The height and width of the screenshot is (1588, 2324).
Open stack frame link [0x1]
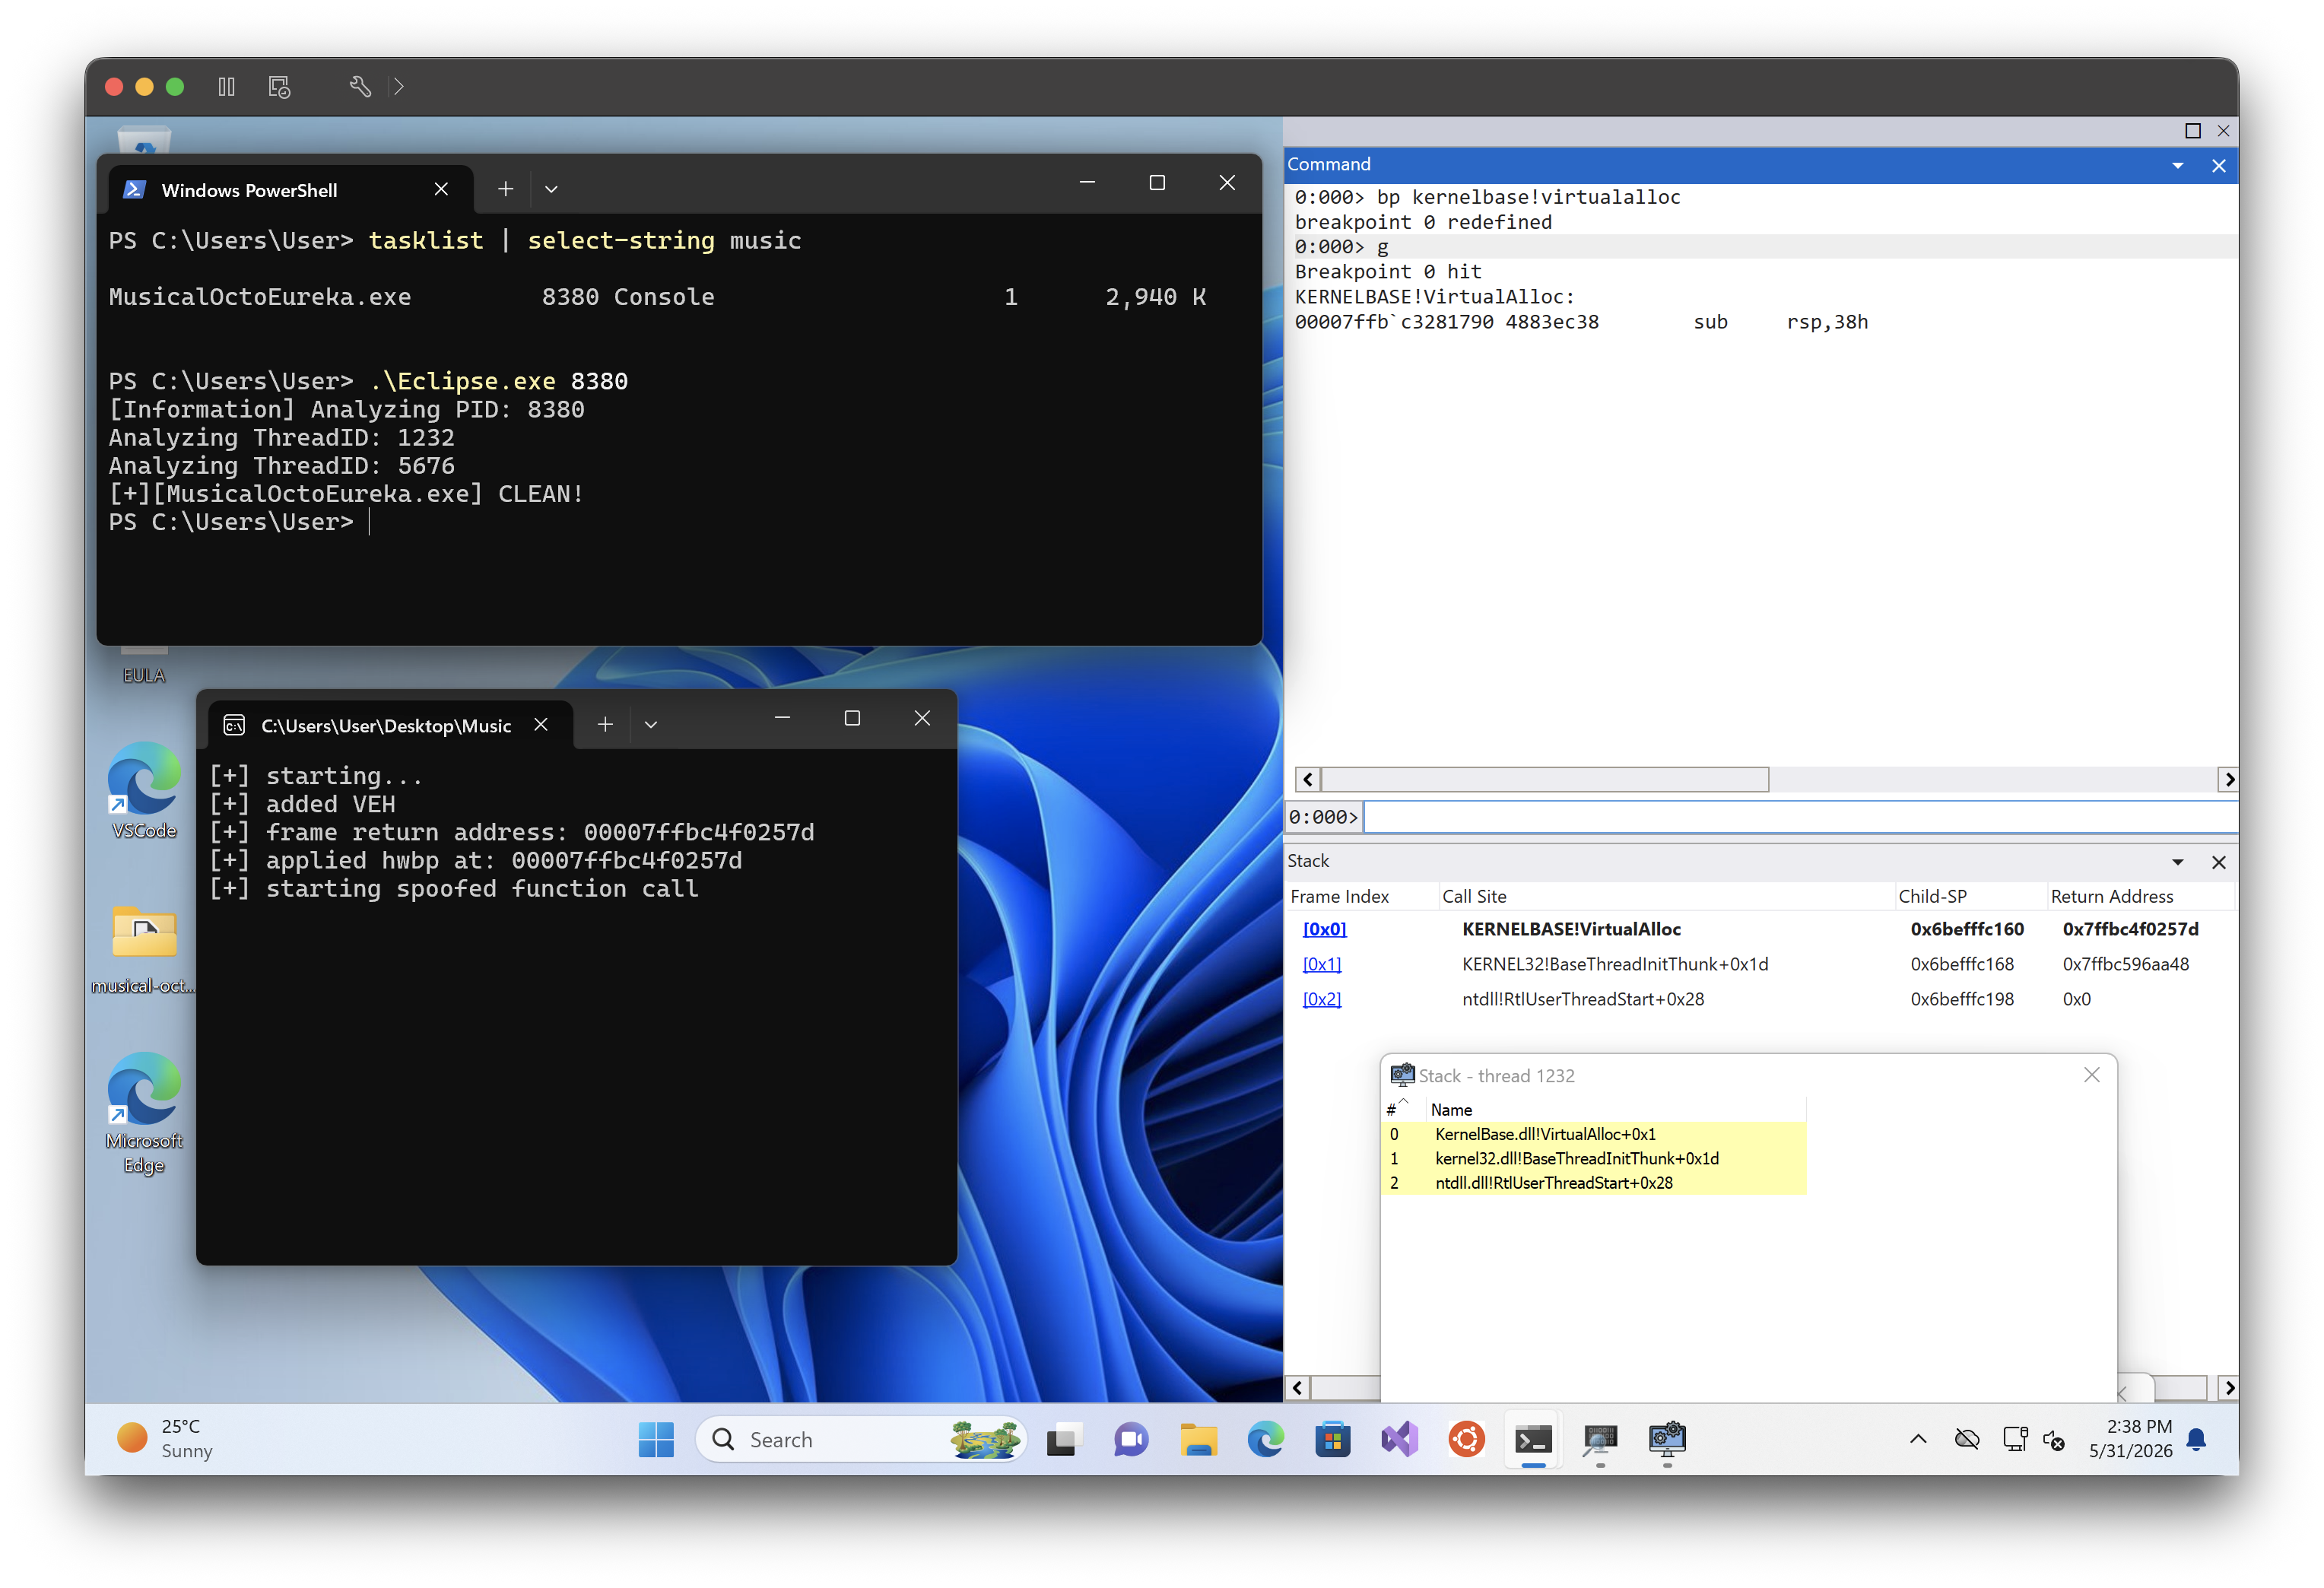(1321, 964)
